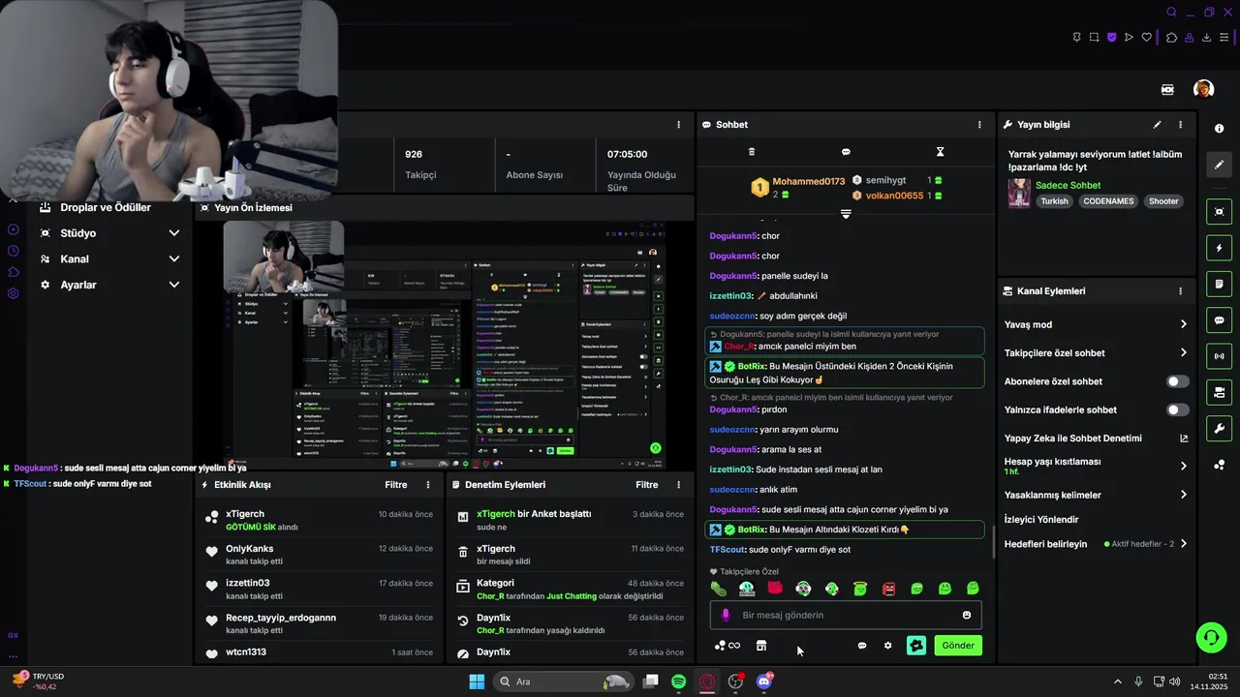This screenshot has height=697, width=1240.
Task: Click the notes page quick action button
Action: 1219,284
